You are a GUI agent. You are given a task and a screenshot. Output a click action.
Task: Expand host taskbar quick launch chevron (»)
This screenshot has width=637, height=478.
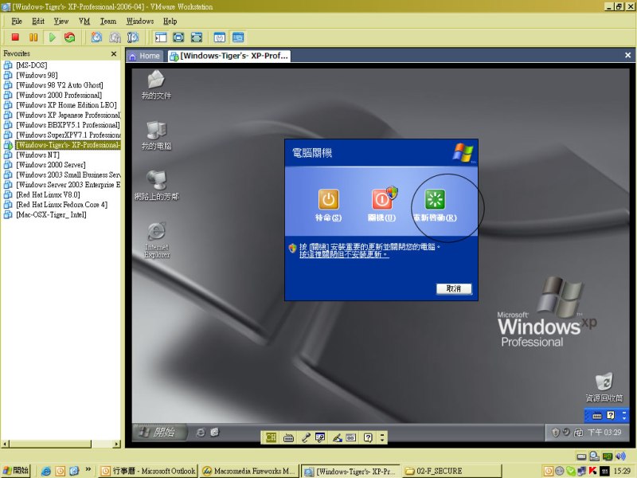point(88,470)
